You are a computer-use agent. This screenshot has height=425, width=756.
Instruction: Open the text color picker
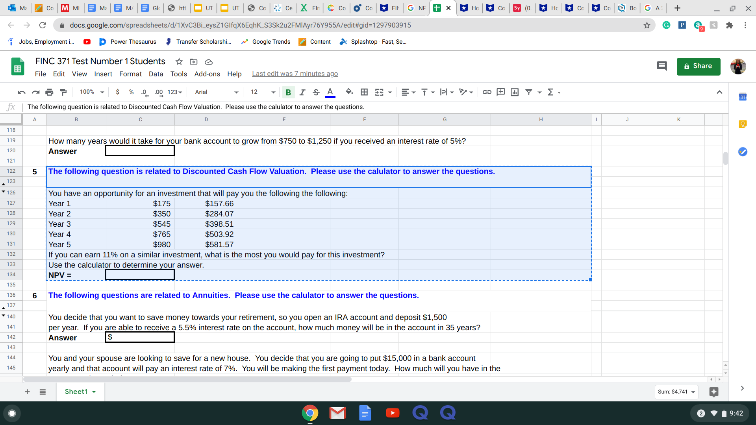330,92
